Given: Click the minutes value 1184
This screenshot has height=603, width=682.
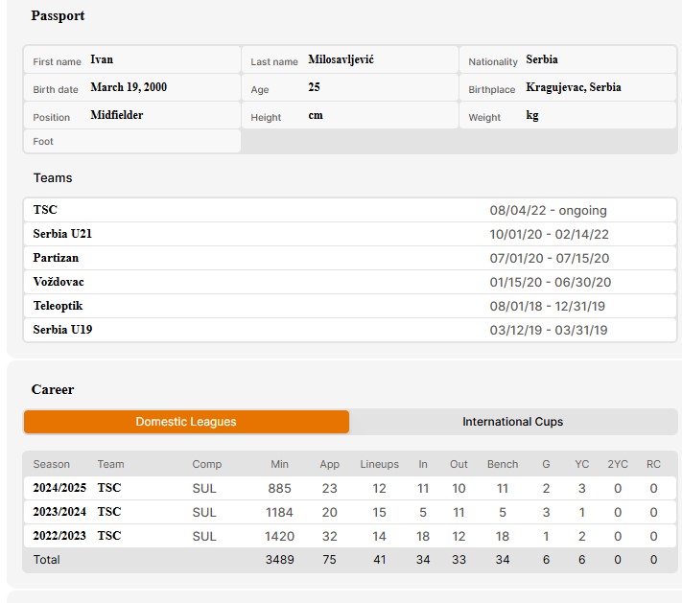Looking at the screenshot, I should (x=280, y=513).
